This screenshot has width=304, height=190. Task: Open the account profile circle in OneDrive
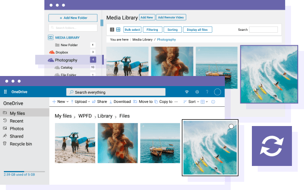click(x=217, y=92)
